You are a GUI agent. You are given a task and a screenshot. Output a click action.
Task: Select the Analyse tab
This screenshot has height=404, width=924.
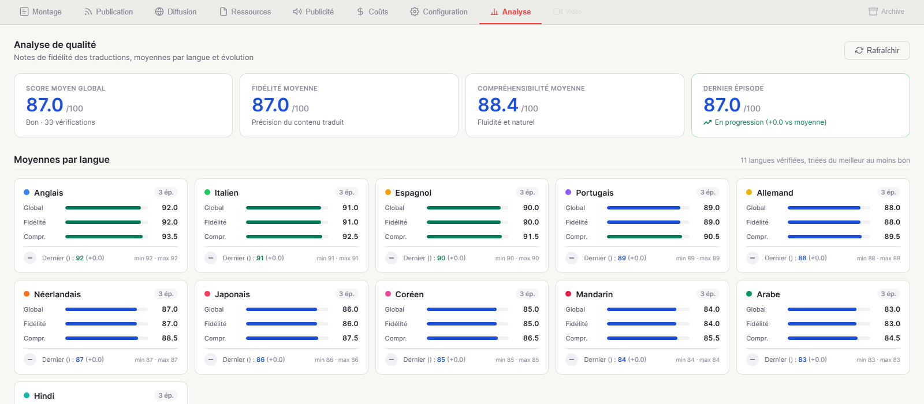[x=511, y=12]
